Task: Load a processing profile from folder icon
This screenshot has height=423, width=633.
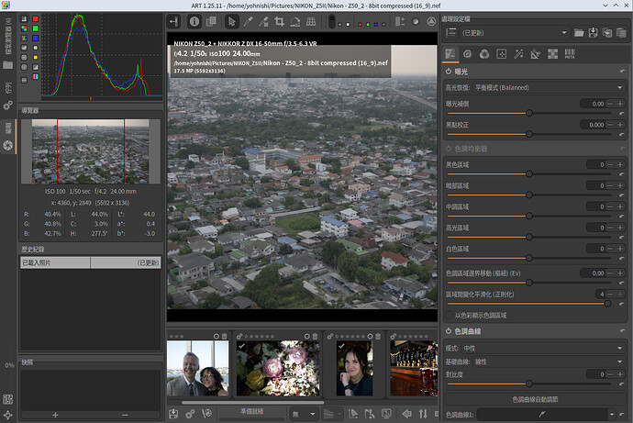Action: click(x=579, y=33)
